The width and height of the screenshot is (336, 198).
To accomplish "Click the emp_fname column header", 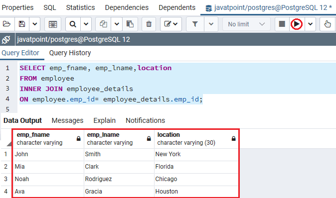I will tap(48, 139).
